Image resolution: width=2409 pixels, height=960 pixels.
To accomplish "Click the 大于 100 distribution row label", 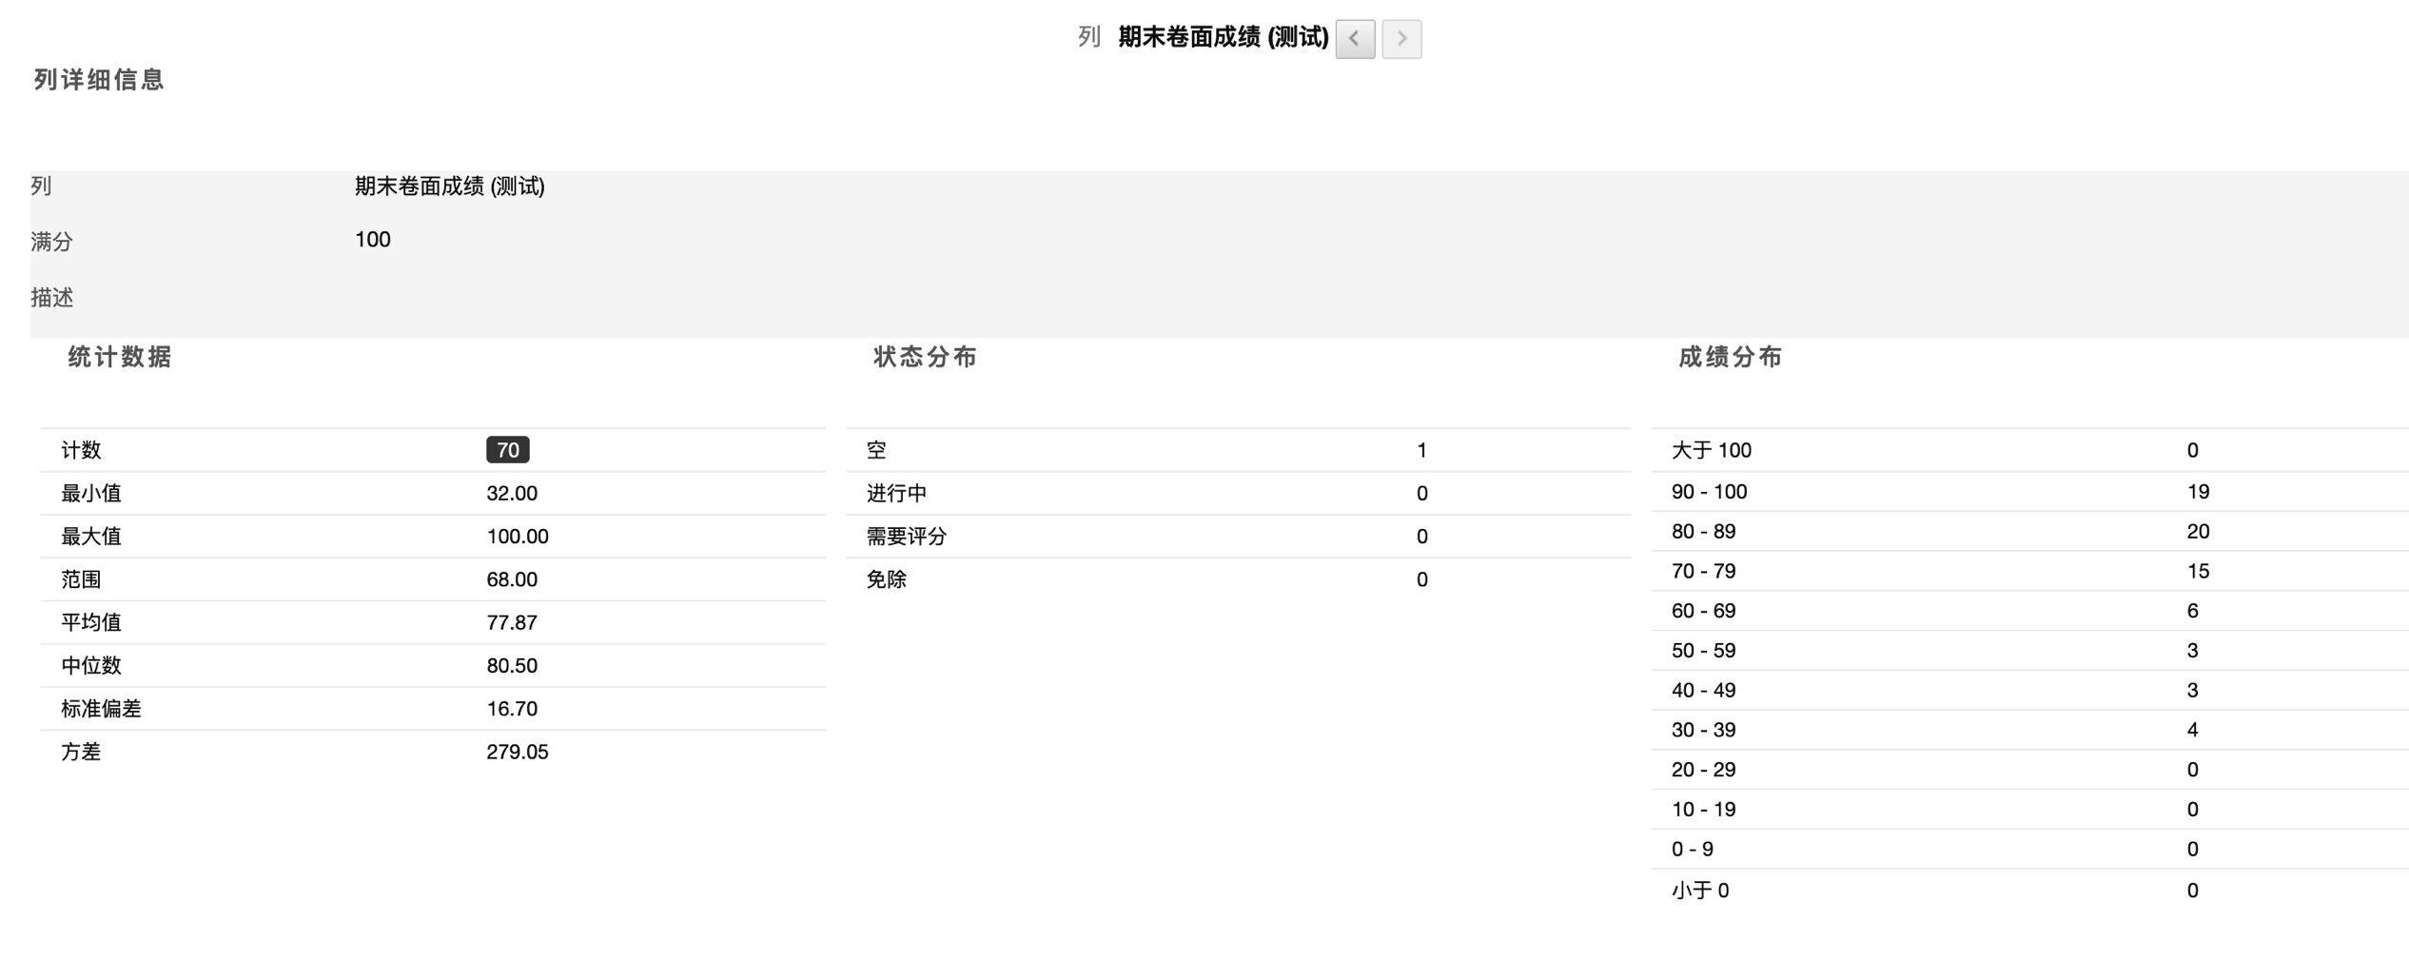I will point(1711,450).
